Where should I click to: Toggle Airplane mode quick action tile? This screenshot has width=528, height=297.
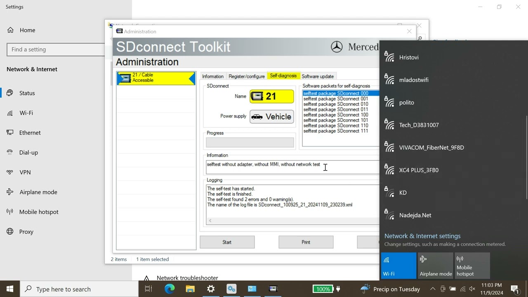coord(436,266)
